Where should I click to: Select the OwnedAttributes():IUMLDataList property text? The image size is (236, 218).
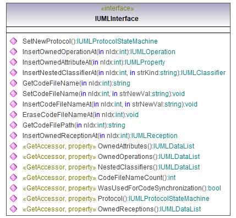[x=146, y=146]
